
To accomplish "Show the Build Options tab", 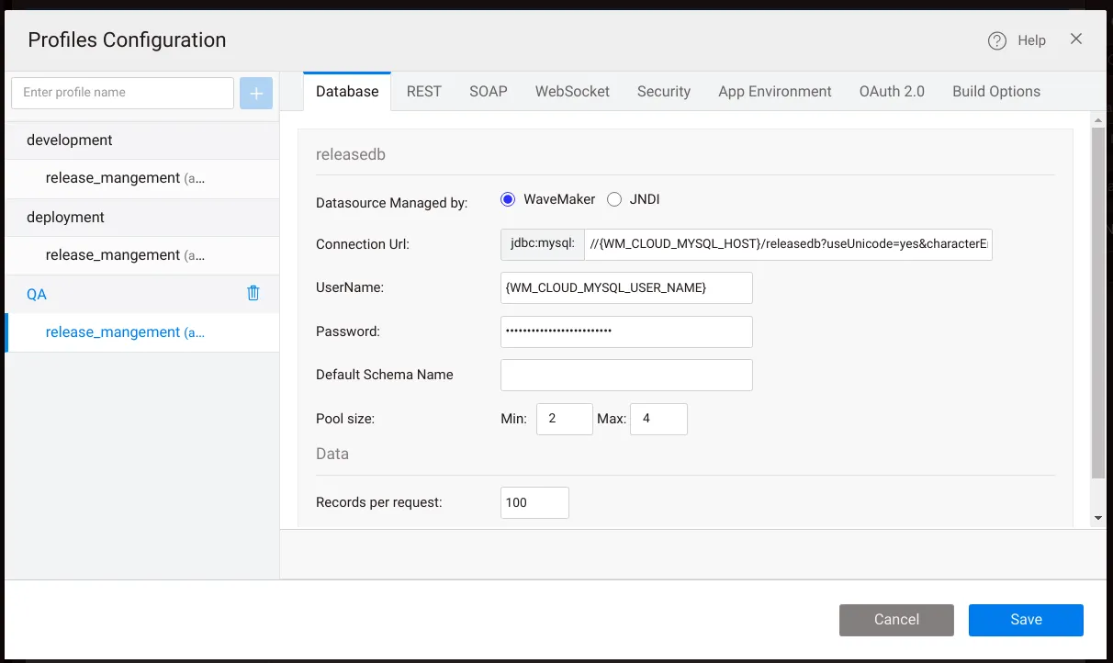I will point(996,91).
